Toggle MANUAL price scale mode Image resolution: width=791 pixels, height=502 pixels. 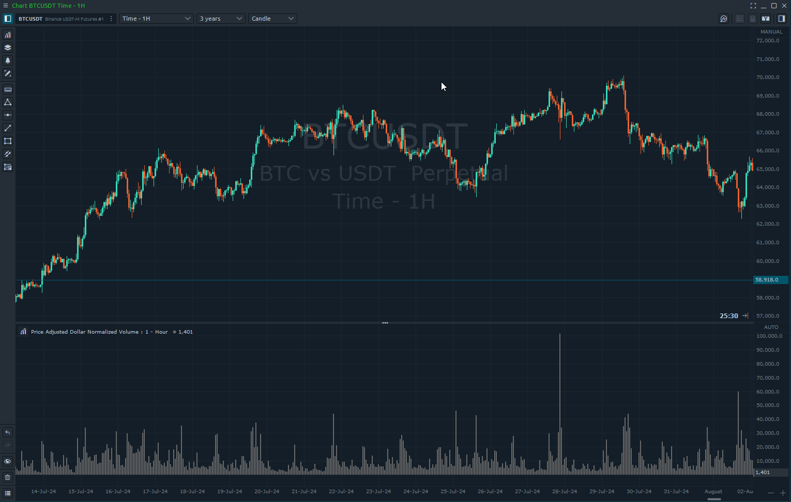coord(771,32)
